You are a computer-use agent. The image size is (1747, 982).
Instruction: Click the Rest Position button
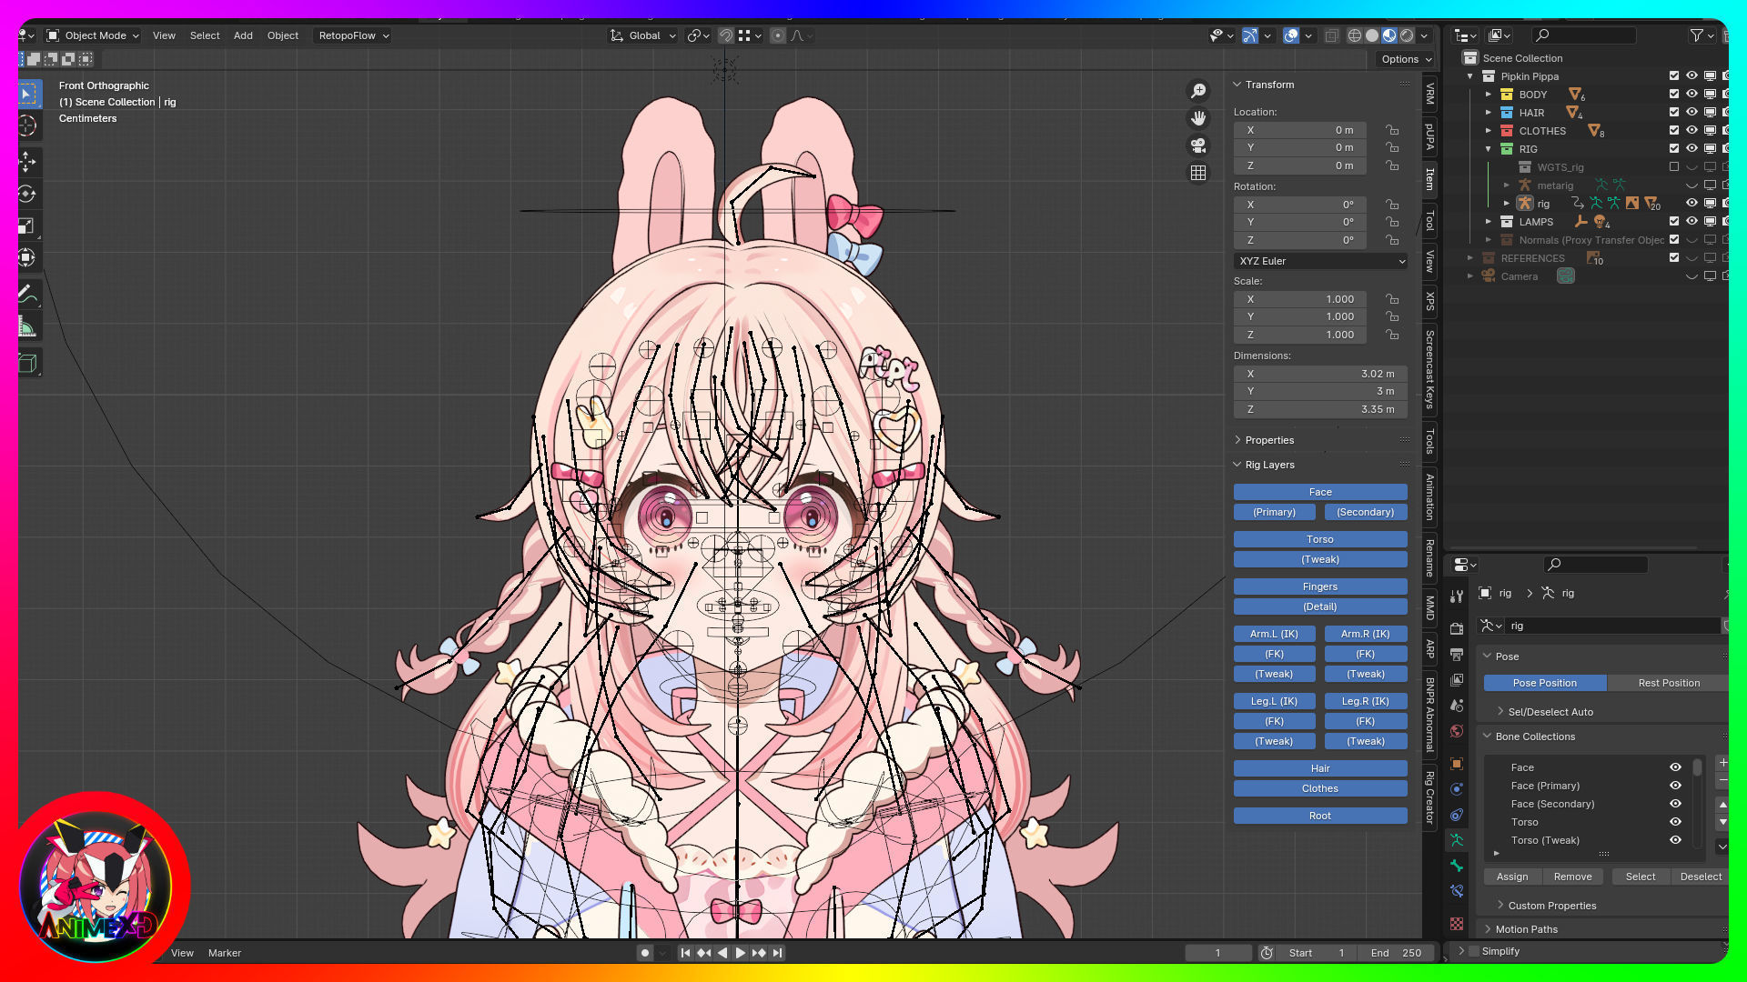tap(1668, 683)
